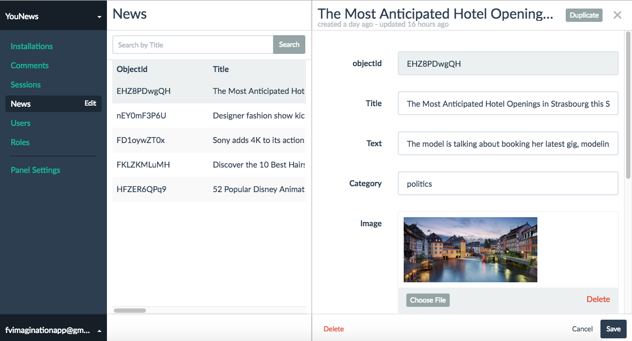Open 'Discover the 10 Best Hairs' cell
Image resolution: width=632 pixels, height=341 pixels.
pyautogui.click(x=259, y=165)
